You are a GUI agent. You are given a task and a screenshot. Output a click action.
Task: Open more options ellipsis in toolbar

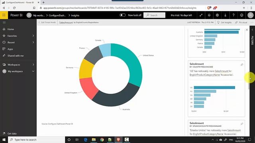(x=252, y=22)
